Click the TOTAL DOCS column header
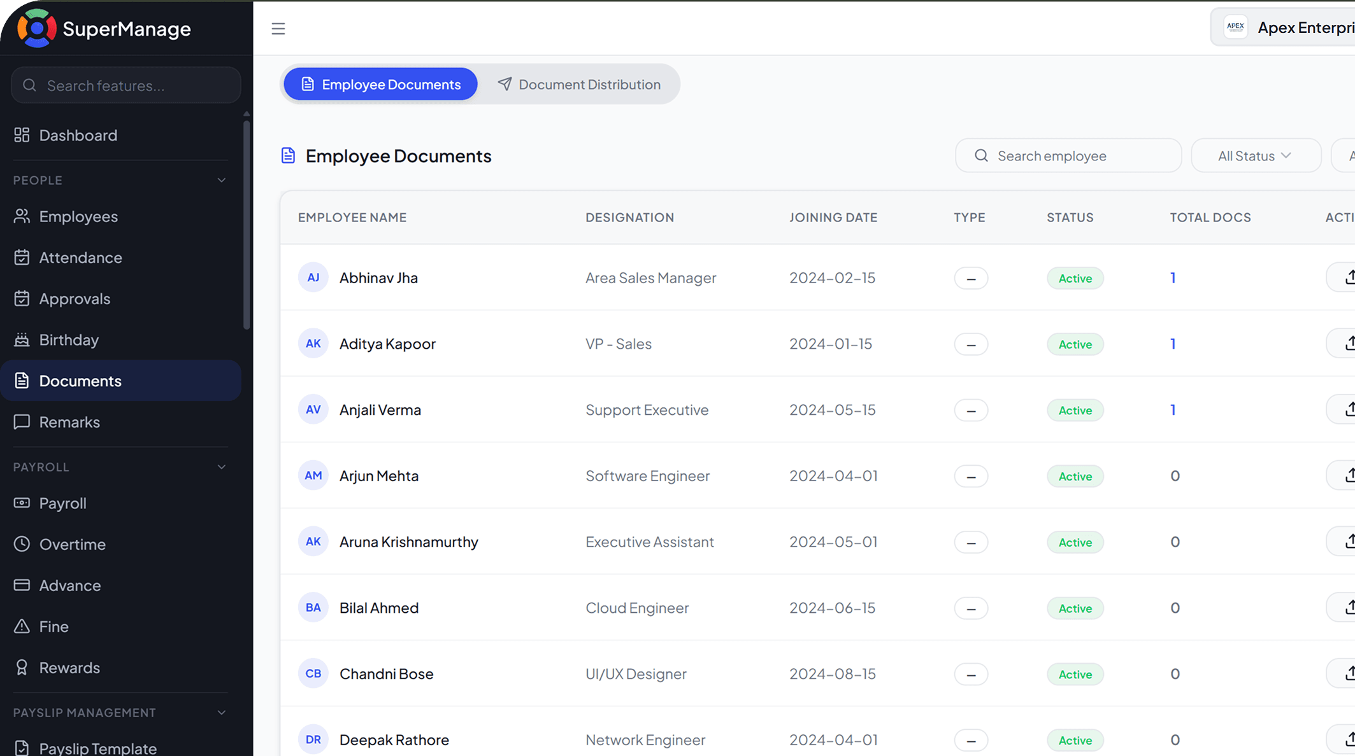 (1210, 217)
